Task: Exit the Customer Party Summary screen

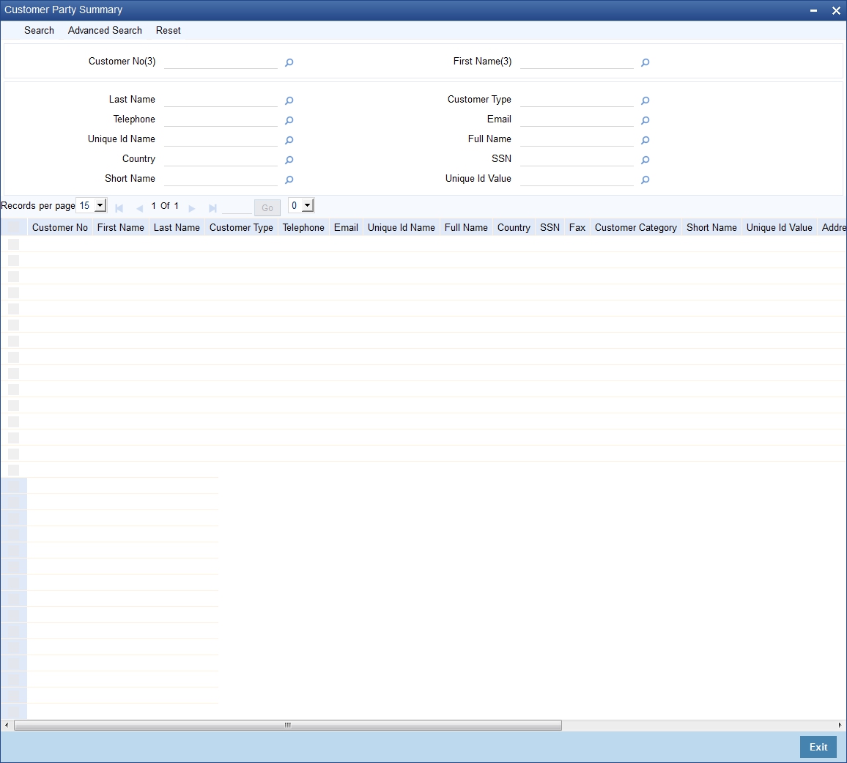Action: 818,747
